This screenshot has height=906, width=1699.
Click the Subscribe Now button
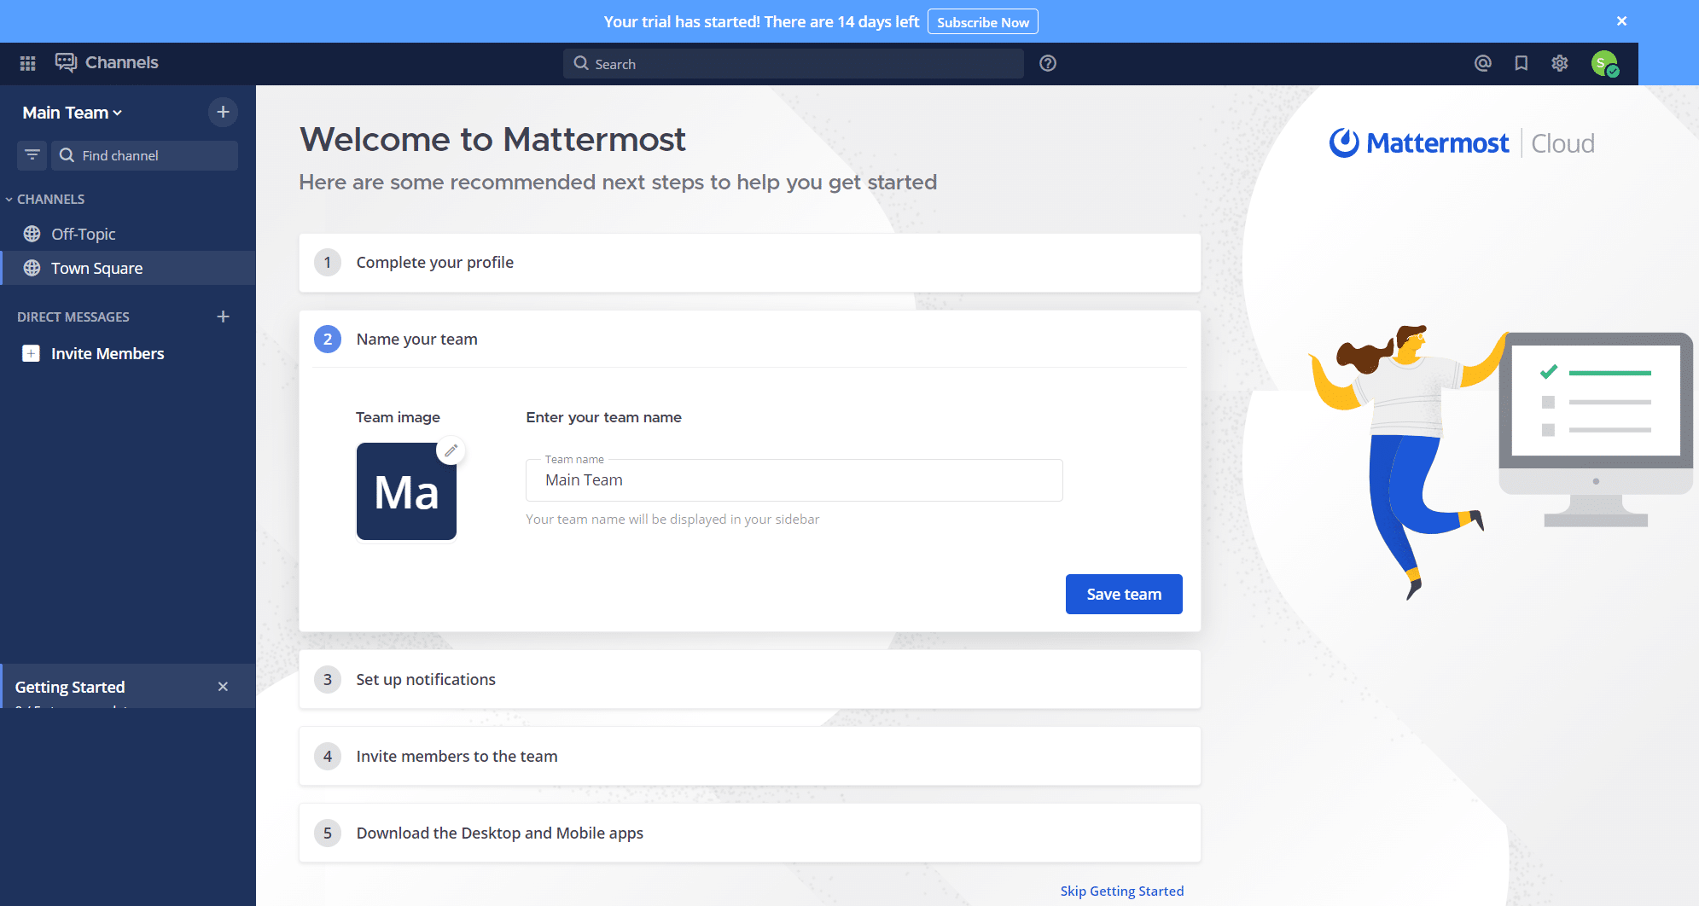coord(983,22)
